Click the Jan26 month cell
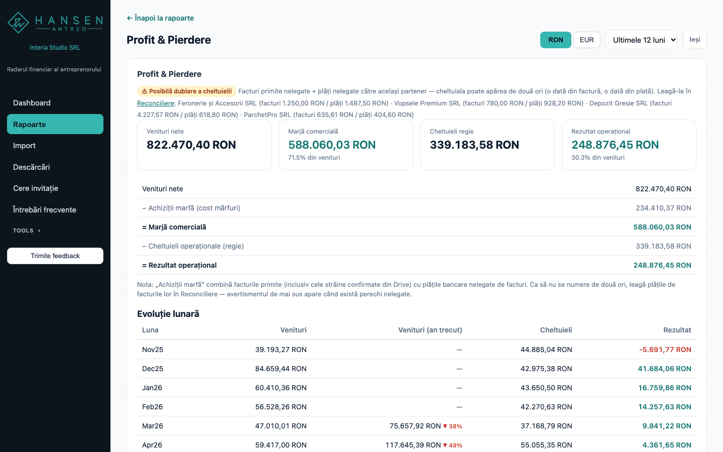 tap(152, 388)
